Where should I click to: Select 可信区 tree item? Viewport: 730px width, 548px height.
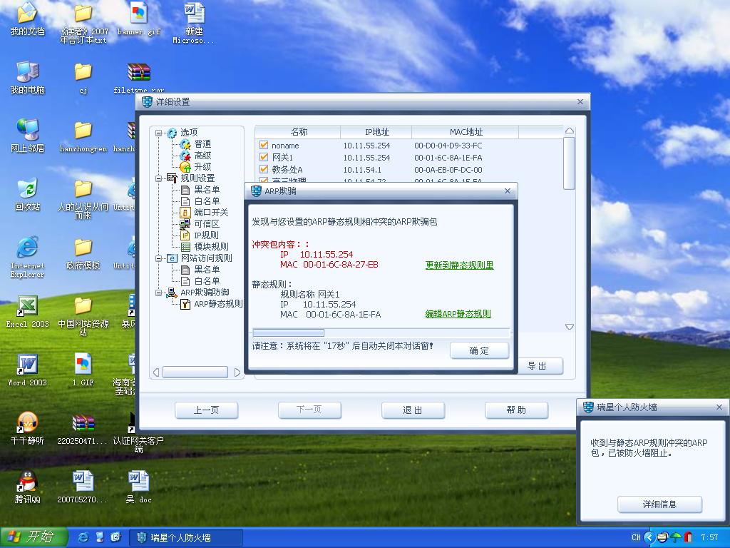point(207,224)
